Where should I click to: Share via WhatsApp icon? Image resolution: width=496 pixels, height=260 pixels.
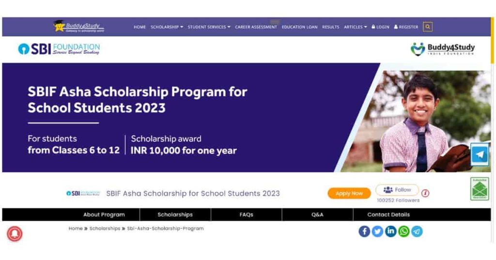point(403,231)
